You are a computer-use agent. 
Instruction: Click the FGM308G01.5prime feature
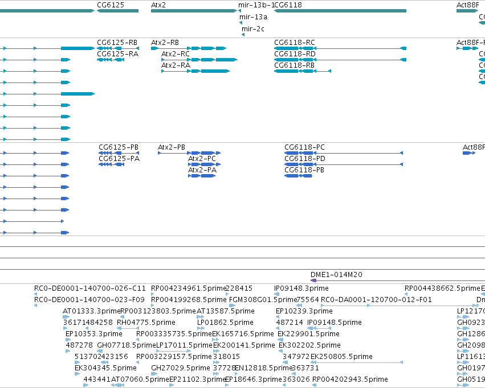[232, 306]
